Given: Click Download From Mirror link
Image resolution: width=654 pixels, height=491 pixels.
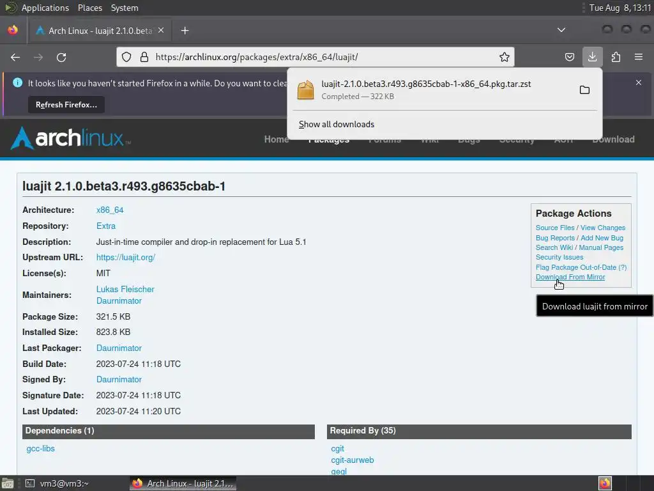Looking at the screenshot, I should point(570,277).
